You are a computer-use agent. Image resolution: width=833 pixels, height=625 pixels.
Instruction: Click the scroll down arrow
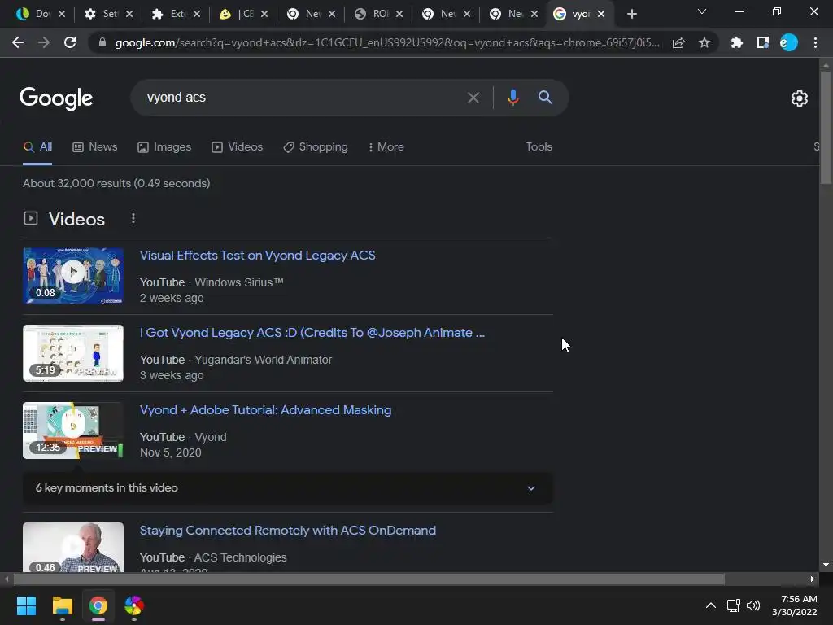[x=826, y=565]
